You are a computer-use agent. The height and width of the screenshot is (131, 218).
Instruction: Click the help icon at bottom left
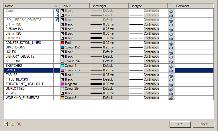tap(6, 124)
